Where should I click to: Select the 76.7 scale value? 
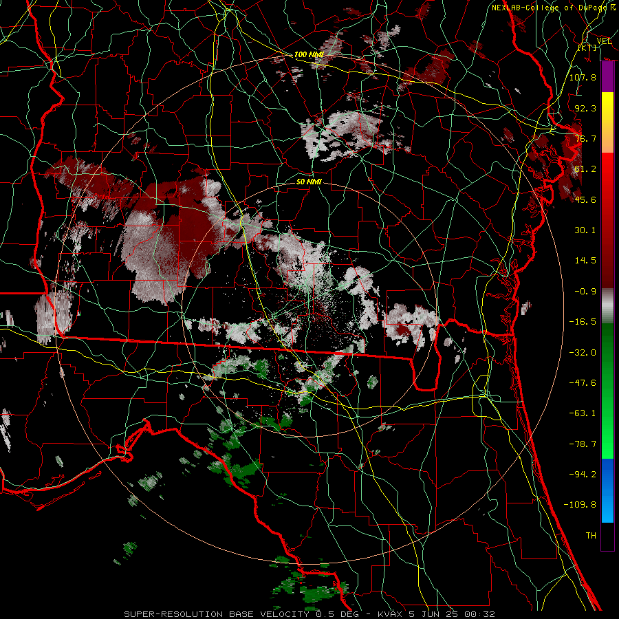click(x=585, y=138)
